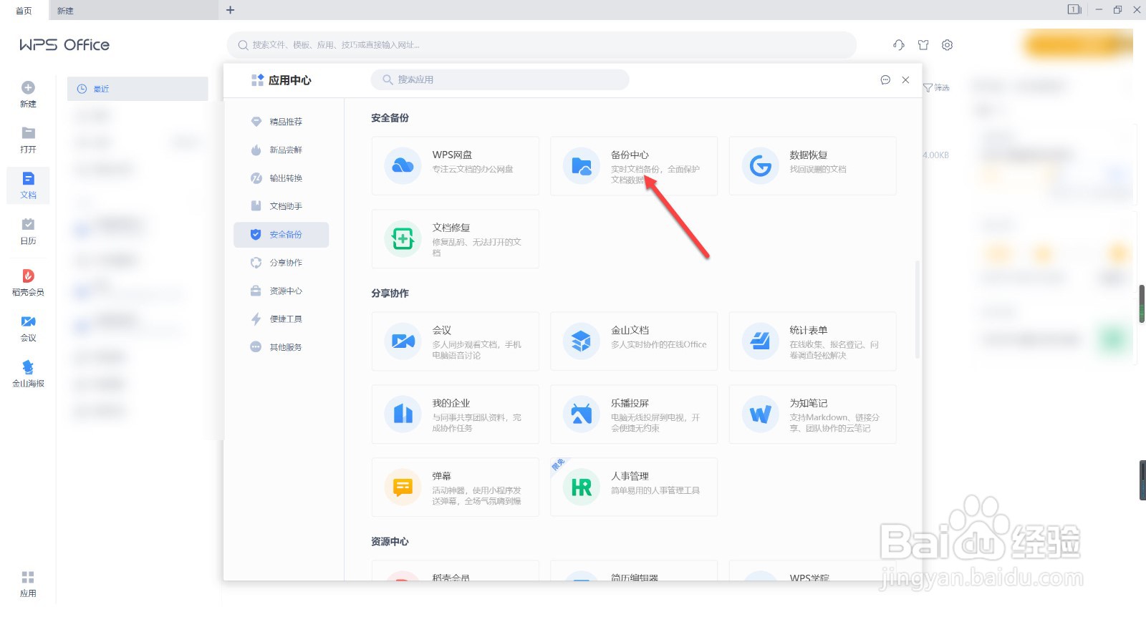Screen dimensions: 1146x617
Task: Open 会议 in the left sidebar
Action: coord(28,329)
